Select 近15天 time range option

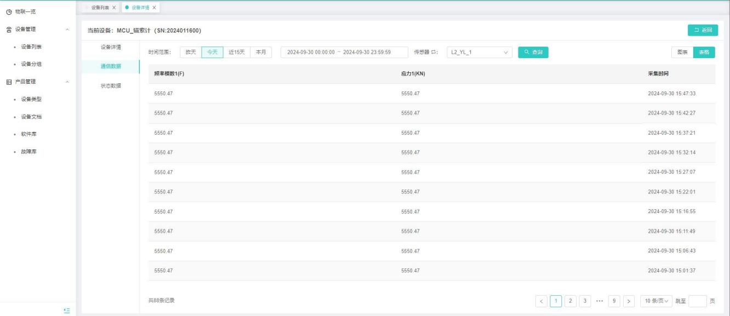237,52
